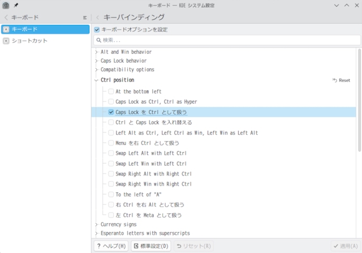Check the At the bottom left option
This screenshot has width=362, height=253.
(111, 92)
